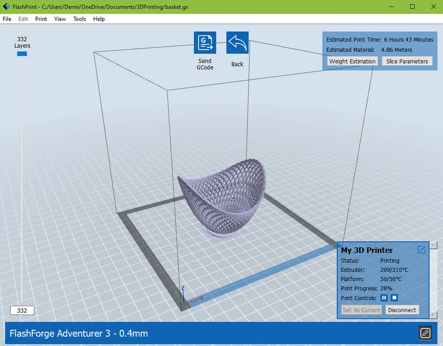Image resolution: width=443 pixels, height=346 pixels.
Task: Maximize the FlashPrint window
Action: tap(412, 6)
